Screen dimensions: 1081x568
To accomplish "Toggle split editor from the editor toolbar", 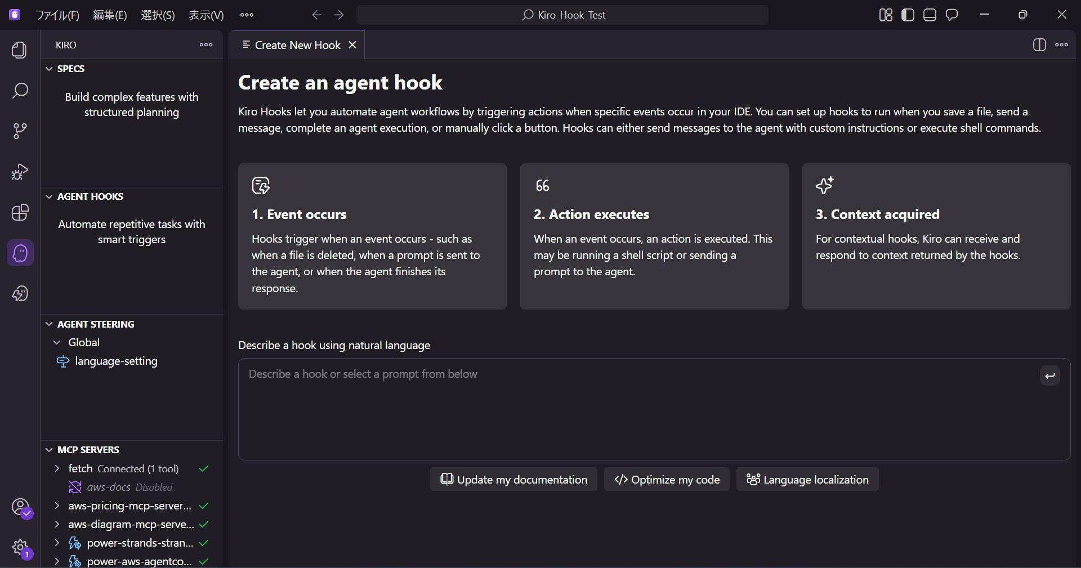I will click(1039, 45).
